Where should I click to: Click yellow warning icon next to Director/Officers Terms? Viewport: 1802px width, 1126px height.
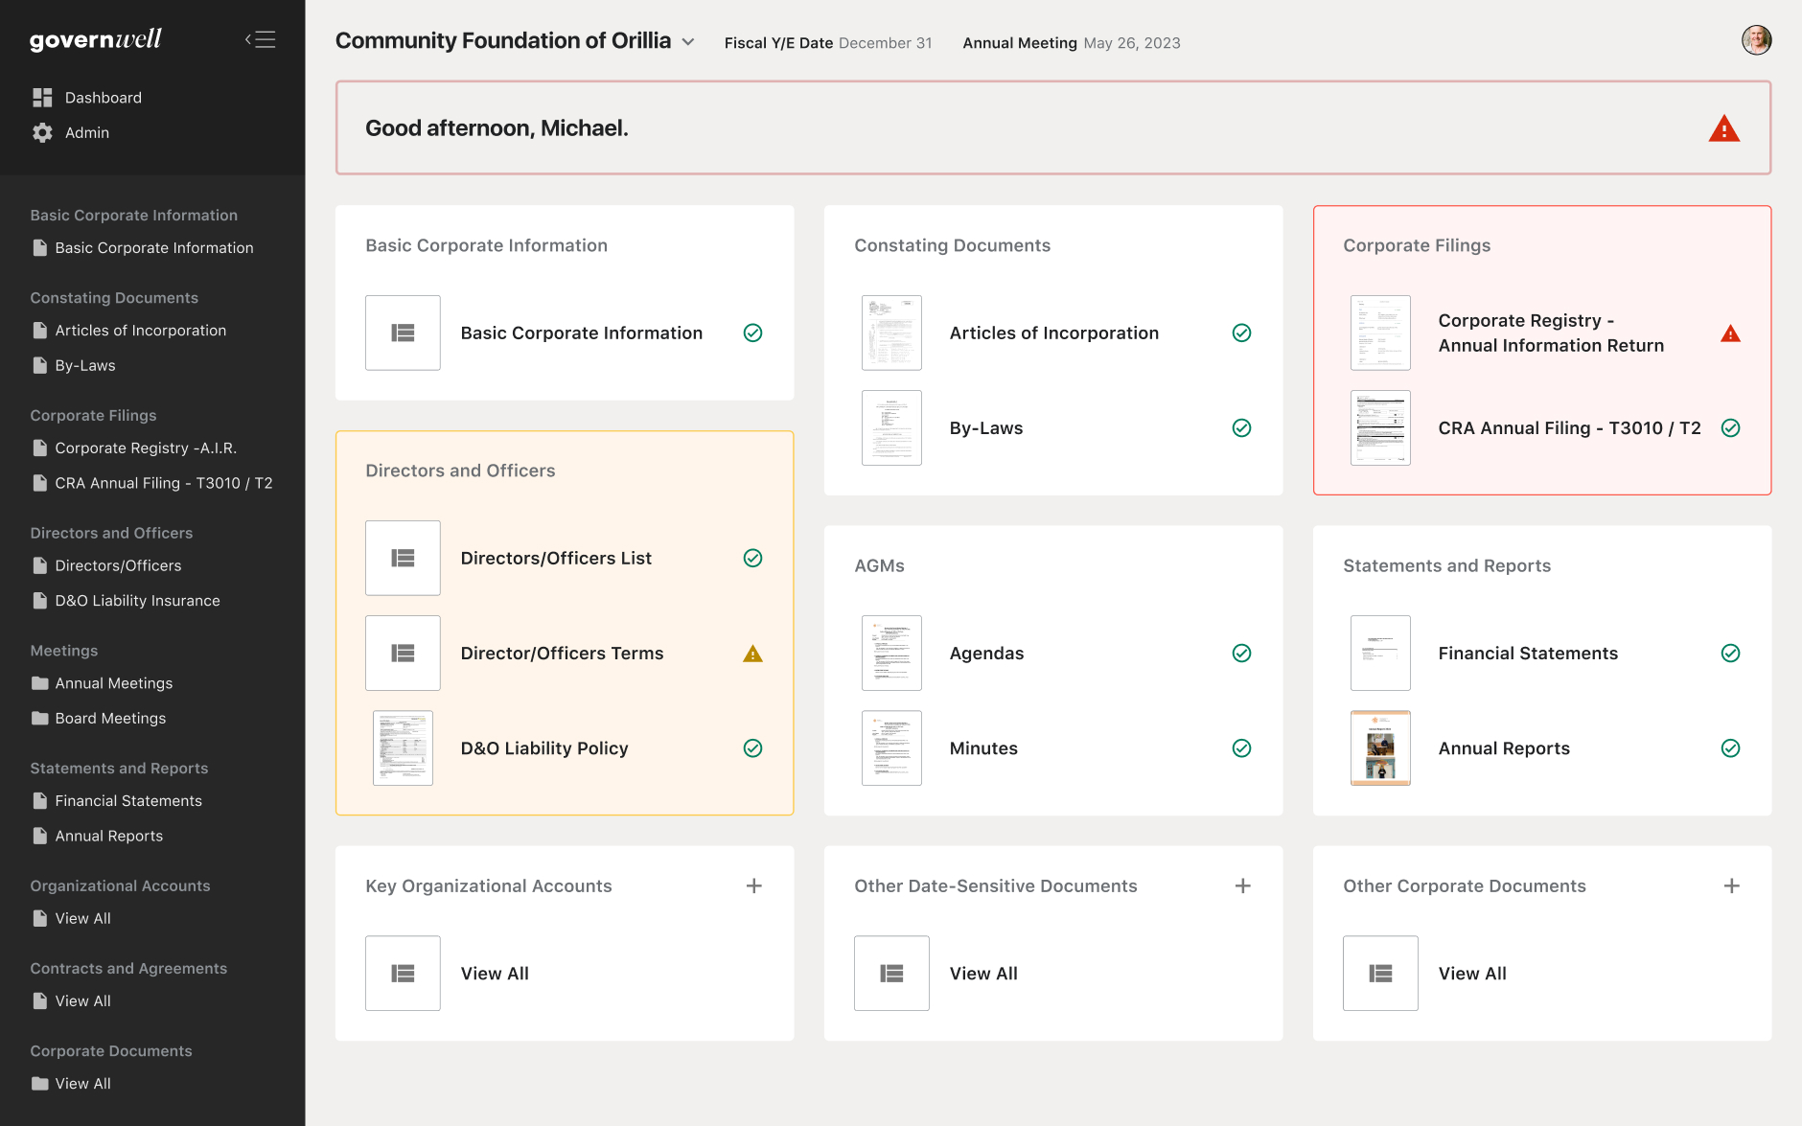coord(752,654)
